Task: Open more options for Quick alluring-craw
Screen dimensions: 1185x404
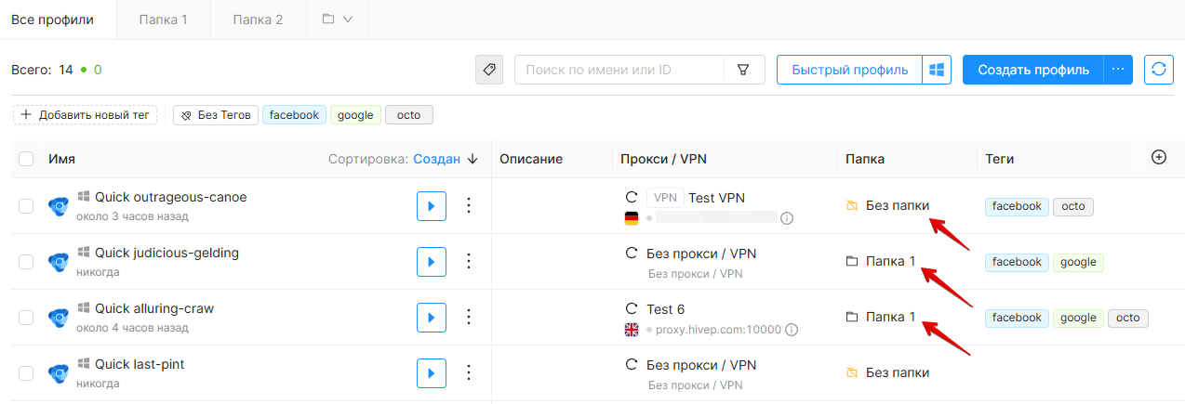Action: (469, 318)
